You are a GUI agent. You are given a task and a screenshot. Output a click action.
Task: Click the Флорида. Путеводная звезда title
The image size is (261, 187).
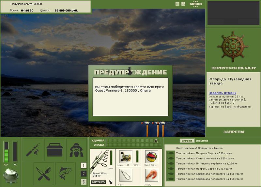coord(230,81)
